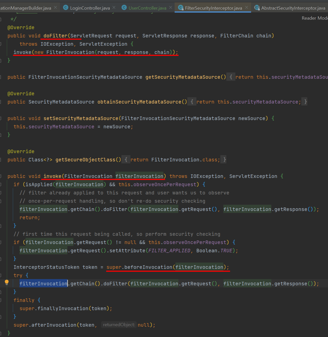Image resolution: width=328 pixels, height=337 pixels.
Task: Collapse the invoke(FilterInvocation) method fold marker
Action: click(1, 176)
